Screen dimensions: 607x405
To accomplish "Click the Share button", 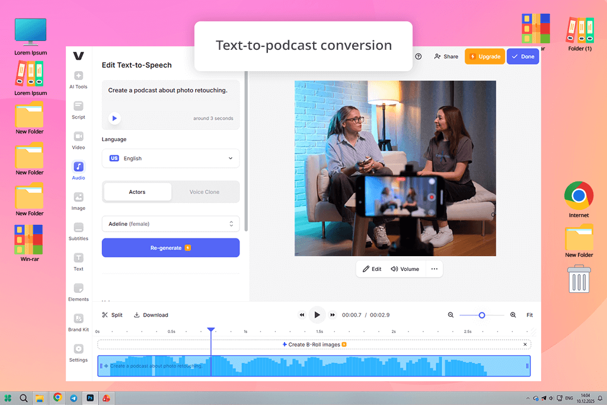I will [446, 56].
